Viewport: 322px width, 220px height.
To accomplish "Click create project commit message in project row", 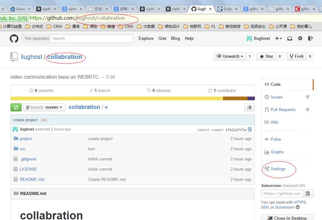I will point(100,139).
